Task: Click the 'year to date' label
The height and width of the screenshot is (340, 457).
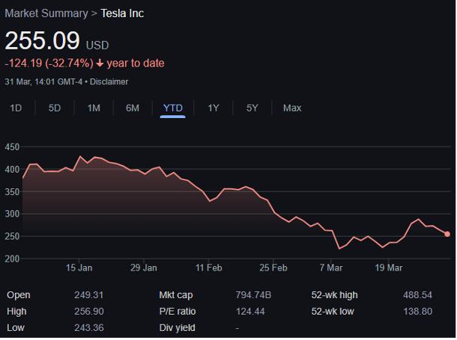Action: [136, 63]
